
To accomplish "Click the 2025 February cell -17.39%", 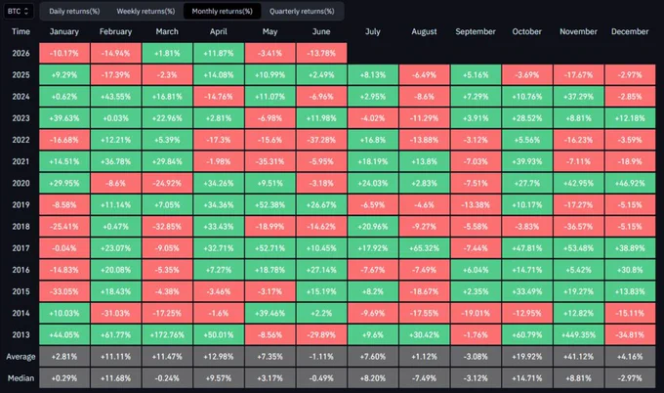I will click(115, 74).
